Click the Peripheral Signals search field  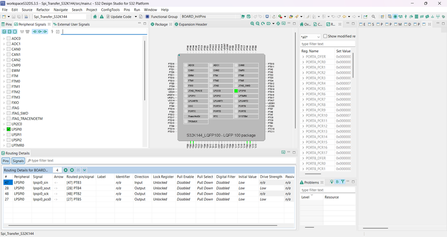[104, 32]
